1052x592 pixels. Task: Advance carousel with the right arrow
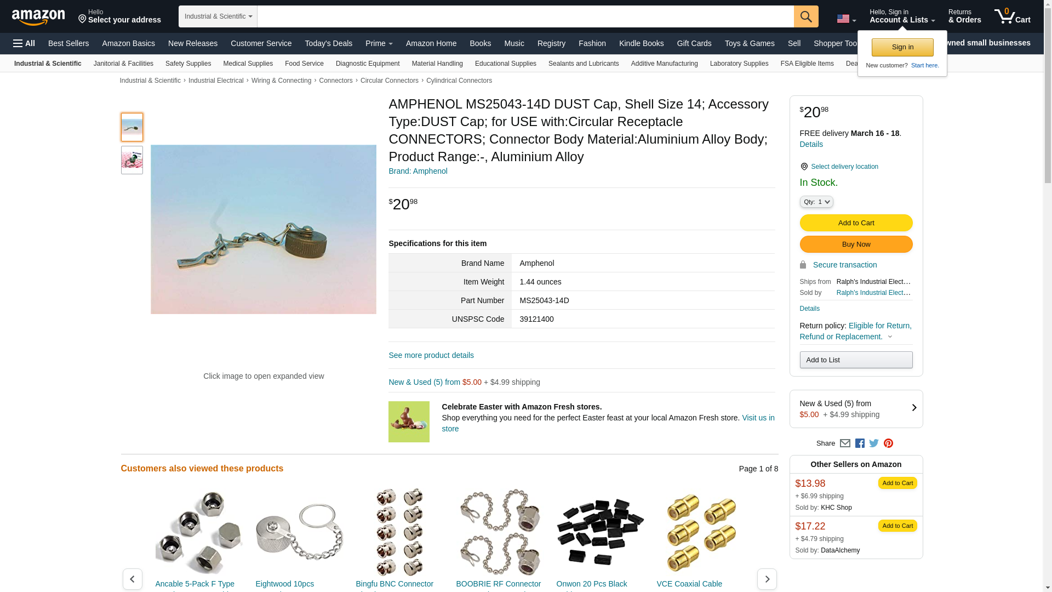(x=767, y=579)
